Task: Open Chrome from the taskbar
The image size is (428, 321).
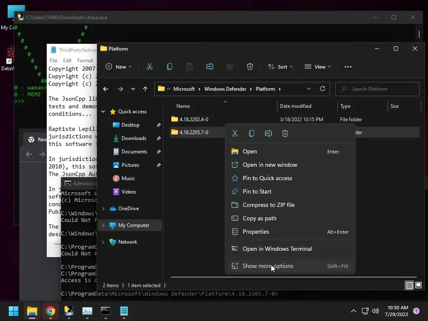Action: click(51, 311)
